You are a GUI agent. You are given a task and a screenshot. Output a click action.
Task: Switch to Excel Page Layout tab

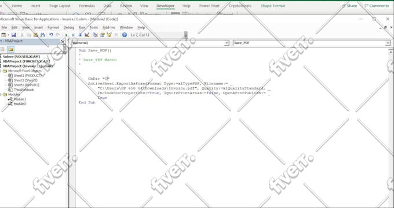click(60, 6)
